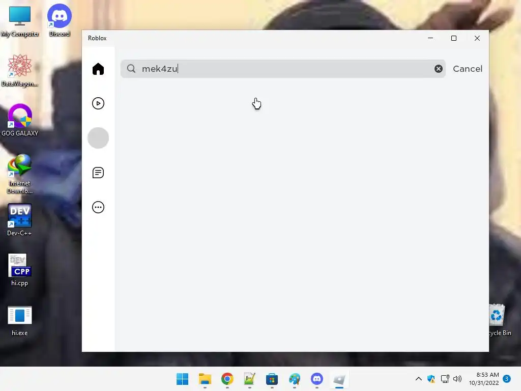521x391 pixels.
Task: Select Recycle Bin on desktop
Action: tap(499, 320)
